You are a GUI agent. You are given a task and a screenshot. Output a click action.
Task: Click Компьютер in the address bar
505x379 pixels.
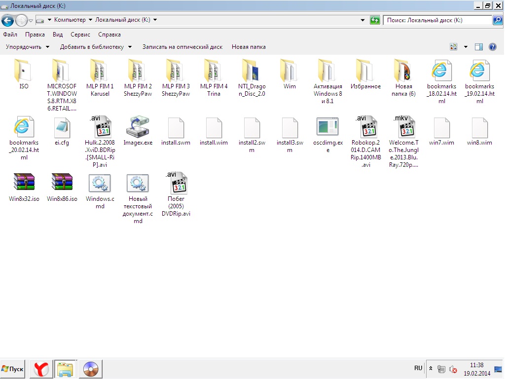pos(70,20)
